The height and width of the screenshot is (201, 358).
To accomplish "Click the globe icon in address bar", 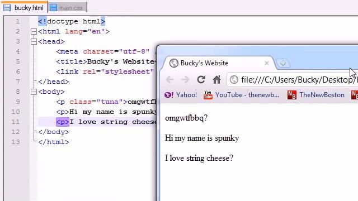I will coord(234,80).
